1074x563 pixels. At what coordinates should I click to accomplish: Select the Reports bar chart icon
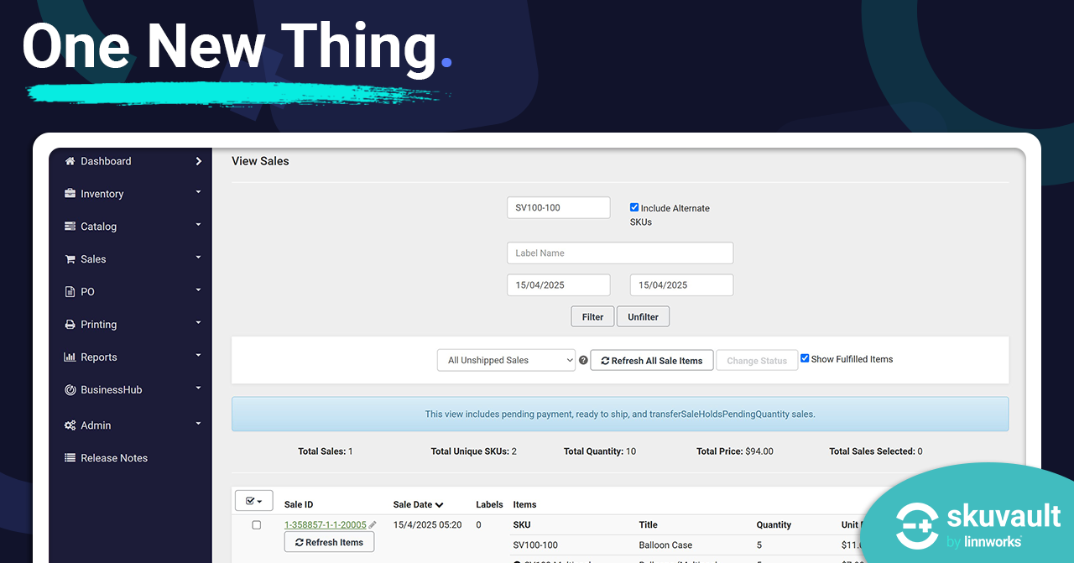click(70, 357)
